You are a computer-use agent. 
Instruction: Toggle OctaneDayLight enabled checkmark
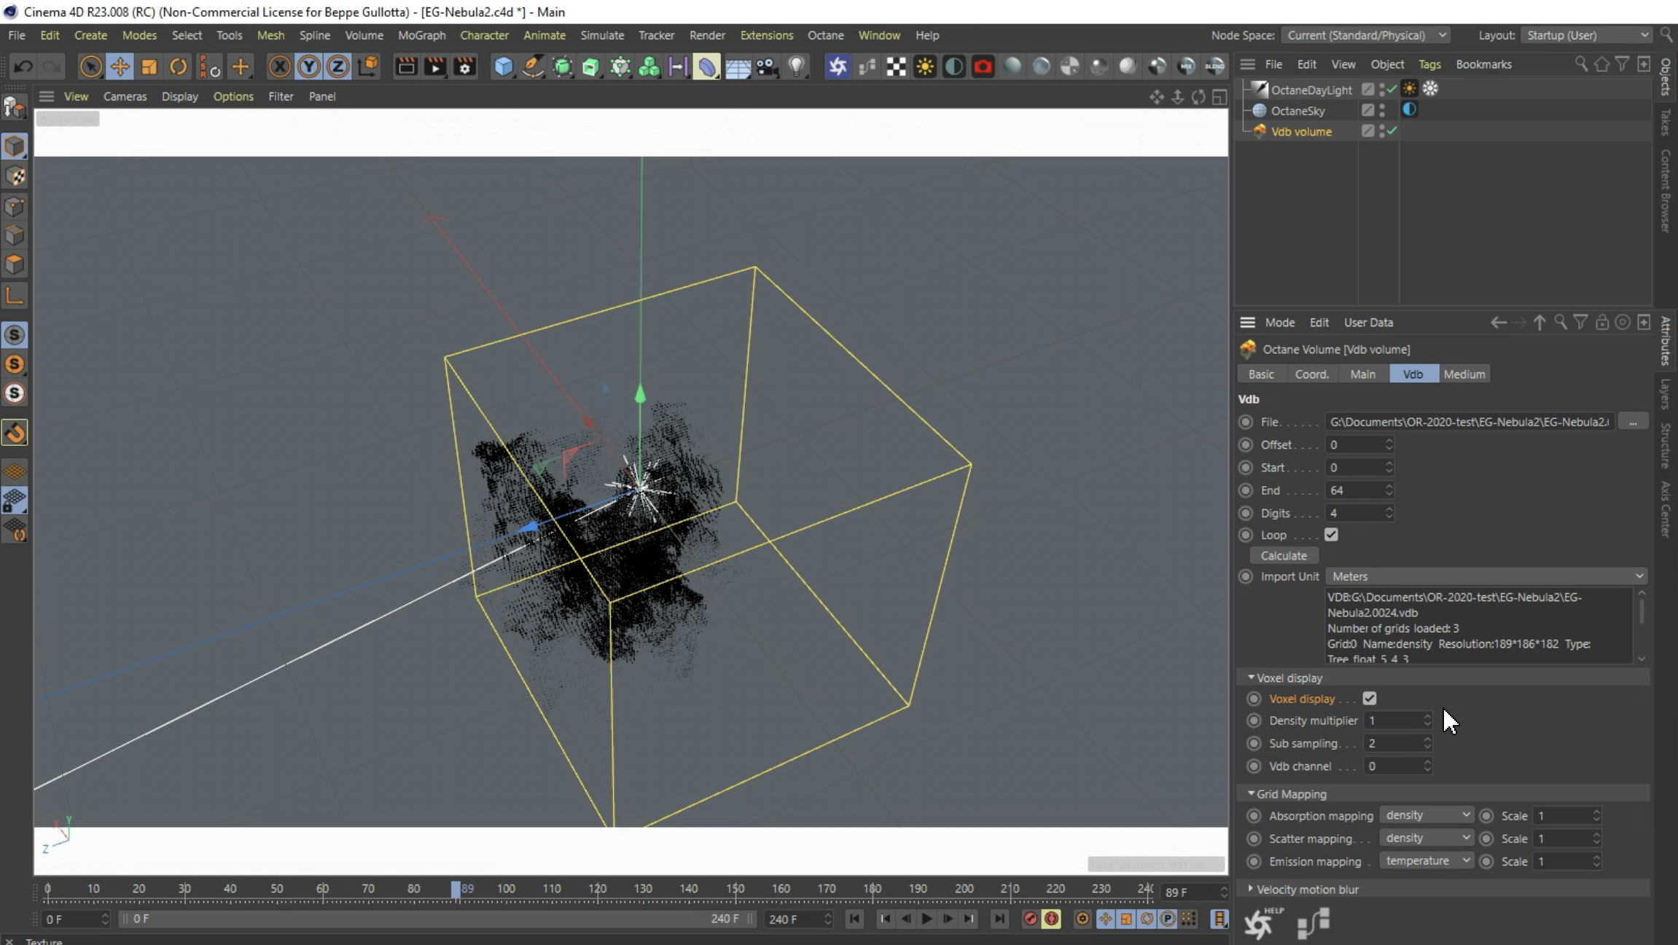coord(1392,89)
